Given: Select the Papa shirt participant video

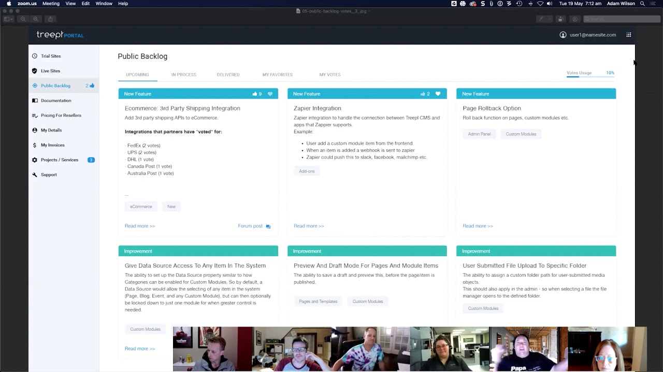Looking at the screenshot, I should click(528, 349).
